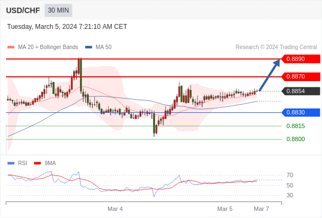The width and height of the screenshot is (322, 218).
Task: Click the 0.8815 support level label
Action: [295, 126]
